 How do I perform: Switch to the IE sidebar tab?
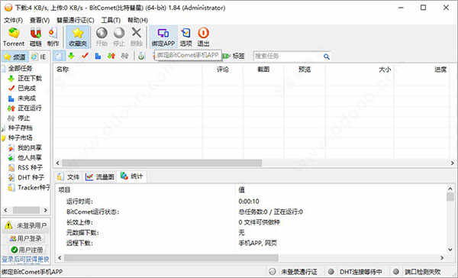click(x=39, y=57)
